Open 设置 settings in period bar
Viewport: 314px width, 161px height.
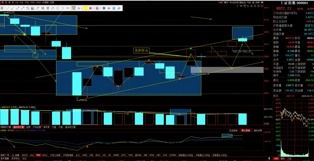(x=52, y=3)
